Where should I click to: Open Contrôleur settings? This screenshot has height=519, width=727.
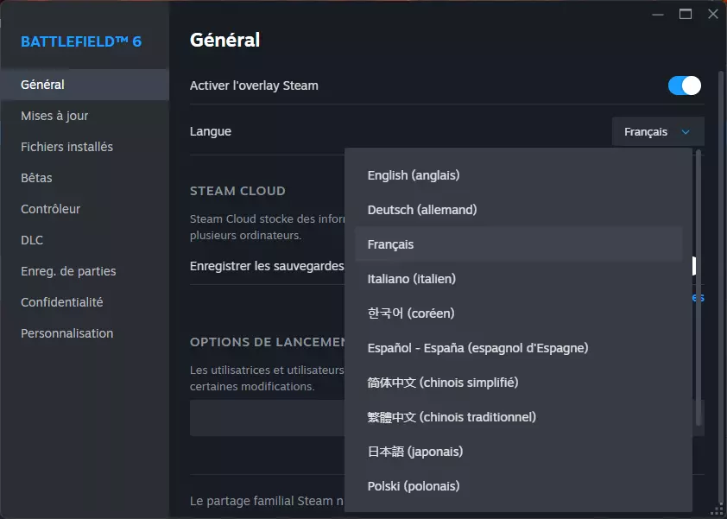coord(51,209)
